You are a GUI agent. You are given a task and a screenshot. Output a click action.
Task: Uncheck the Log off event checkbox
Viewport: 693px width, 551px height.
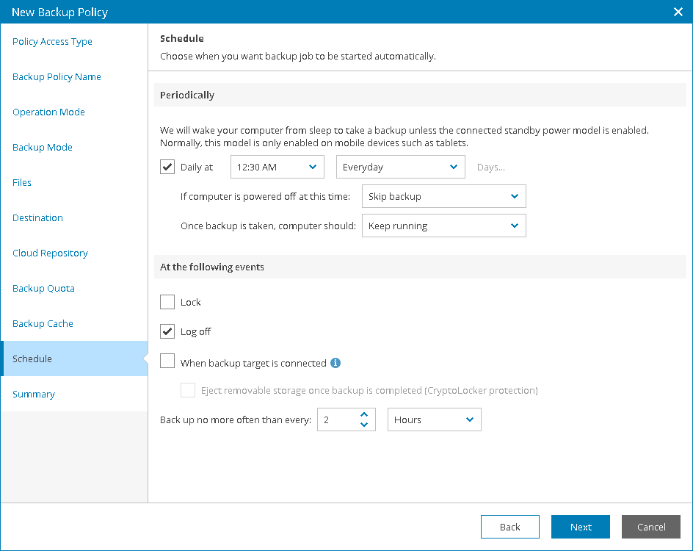coord(167,331)
